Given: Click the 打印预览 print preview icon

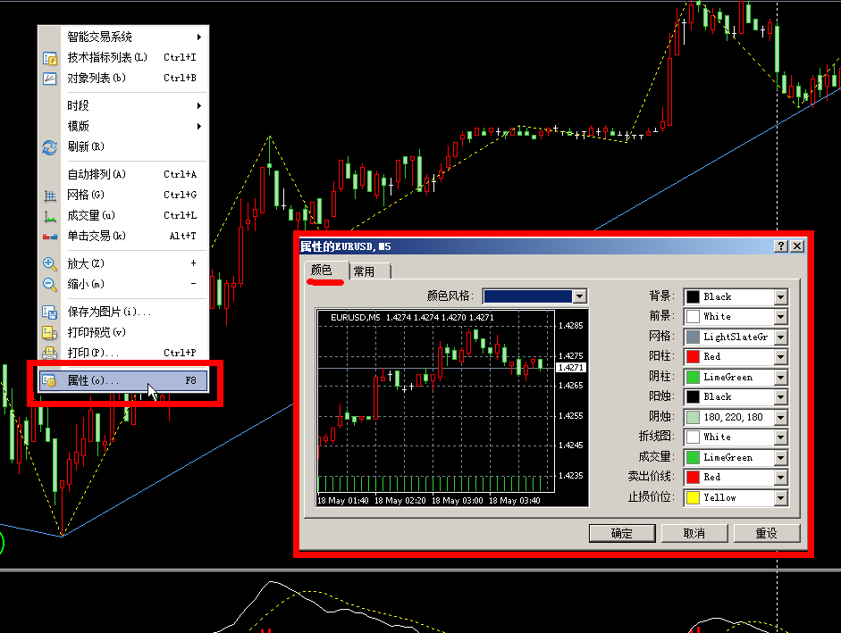Looking at the screenshot, I should [x=50, y=333].
